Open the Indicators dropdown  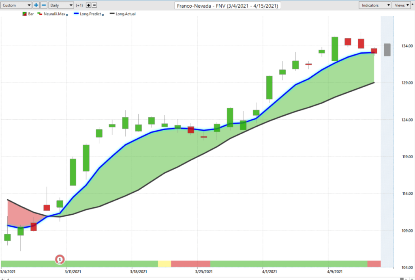pyautogui.click(x=375, y=5)
